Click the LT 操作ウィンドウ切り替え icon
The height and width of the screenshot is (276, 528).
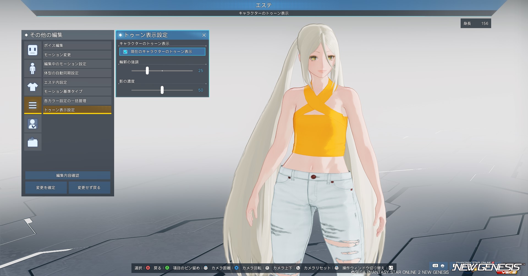(391, 268)
